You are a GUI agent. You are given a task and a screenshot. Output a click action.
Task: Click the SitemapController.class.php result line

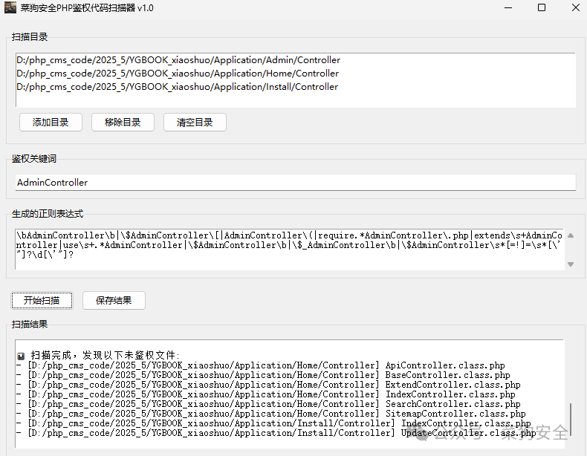(x=271, y=414)
